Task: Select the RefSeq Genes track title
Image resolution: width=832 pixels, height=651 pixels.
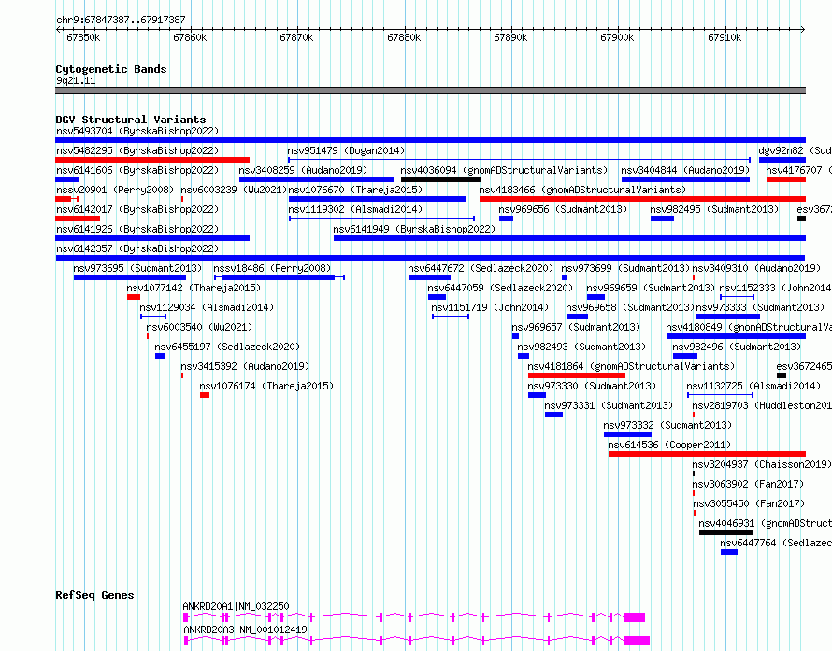Action: coord(94,595)
